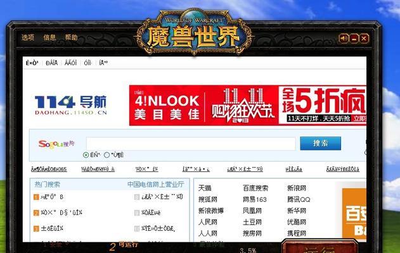
Task: Focus the Sogou search text box
Action: tap(191, 144)
